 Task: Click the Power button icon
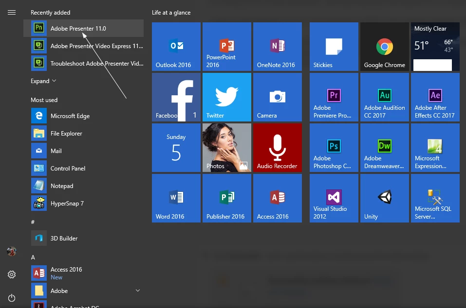coord(12,298)
